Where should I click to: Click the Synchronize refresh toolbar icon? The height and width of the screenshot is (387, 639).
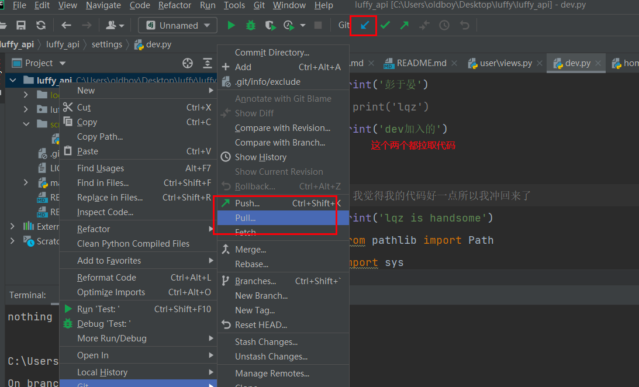click(41, 25)
